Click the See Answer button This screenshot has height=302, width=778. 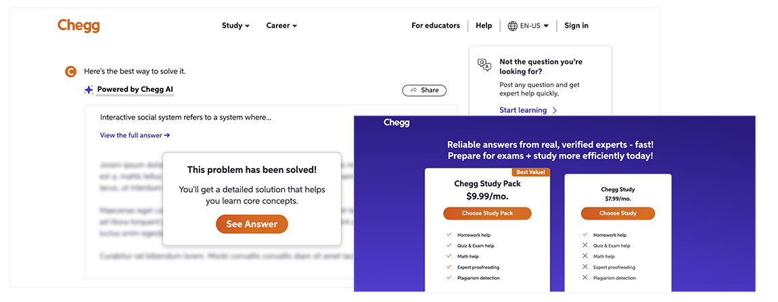pos(252,224)
